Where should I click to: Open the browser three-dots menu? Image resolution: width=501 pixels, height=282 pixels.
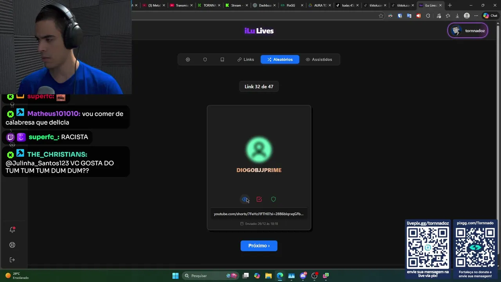point(476,16)
